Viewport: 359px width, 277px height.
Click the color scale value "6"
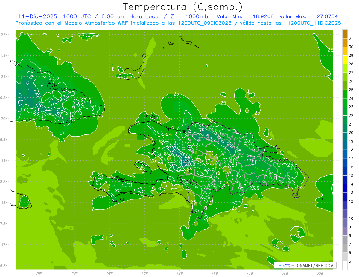[350, 253]
